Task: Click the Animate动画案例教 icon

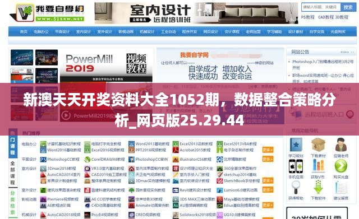Action: tap(131, 206)
